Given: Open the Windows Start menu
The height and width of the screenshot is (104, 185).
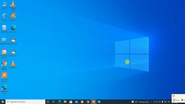Looking at the screenshot, I should tap(3, 102).
